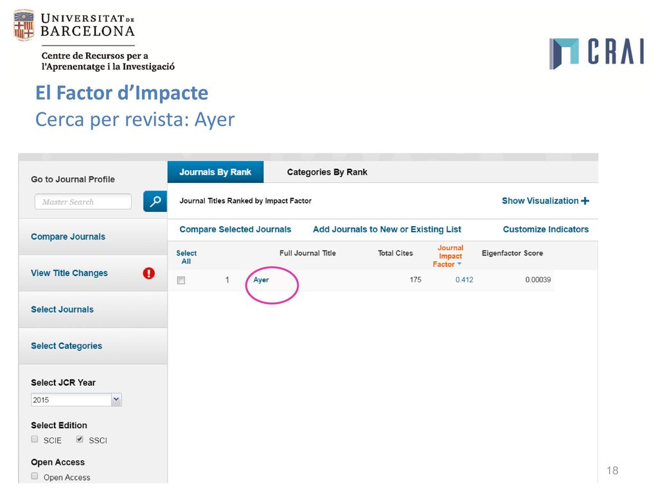The image size is (658, 493).
Task: Enable the SCIE edition checkbox
Action: (x=35, y=439)
